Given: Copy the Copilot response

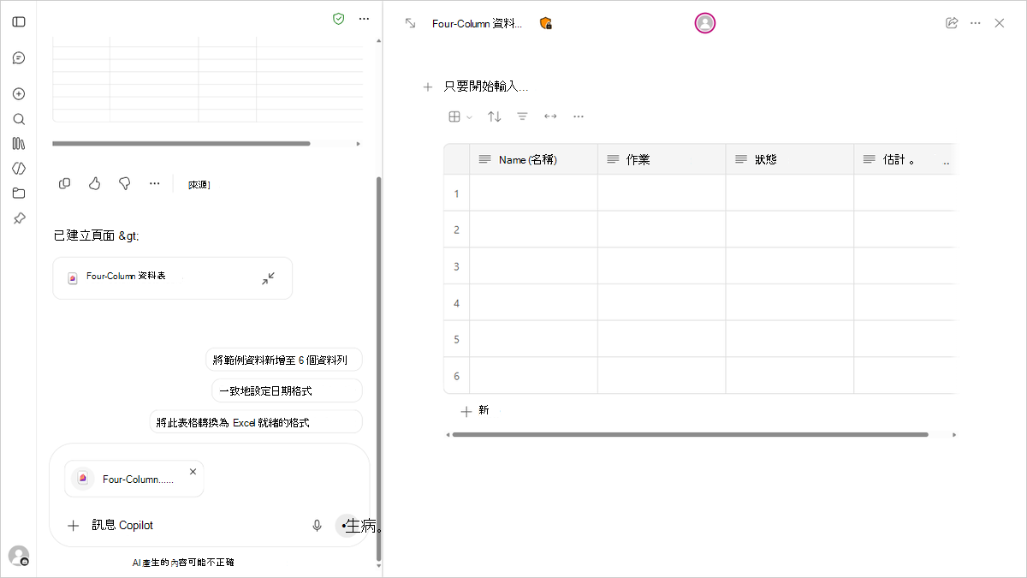Looking at the screenshot, I should coord(65,183).
